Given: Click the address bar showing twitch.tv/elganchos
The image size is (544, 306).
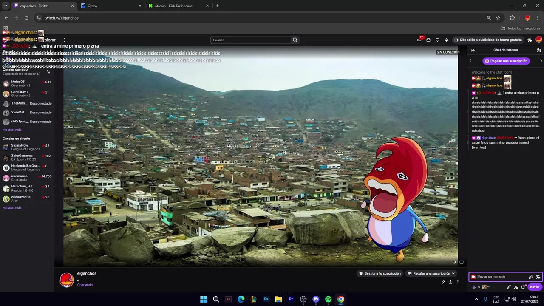Looking at the screenshot, I should point(259,18).
